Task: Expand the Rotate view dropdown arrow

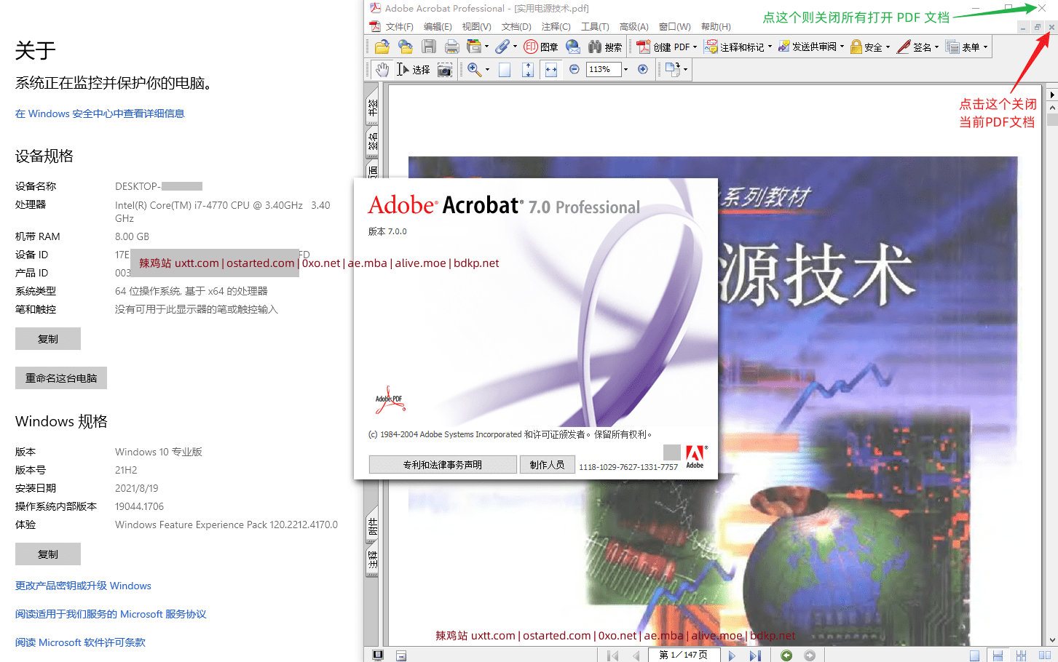Action: pos(685,69)
